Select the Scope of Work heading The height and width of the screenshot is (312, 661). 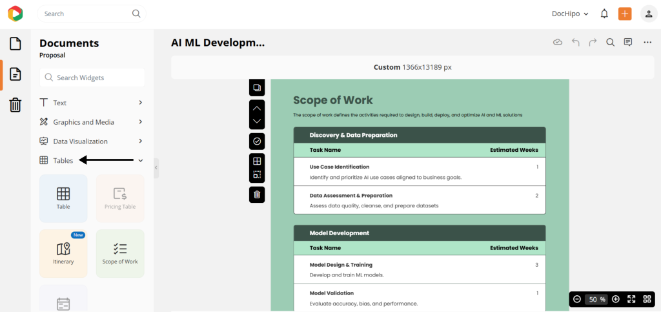(x=333, y=100)
